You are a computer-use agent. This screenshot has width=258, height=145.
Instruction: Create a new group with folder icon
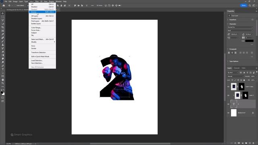(x=246, y=143)
